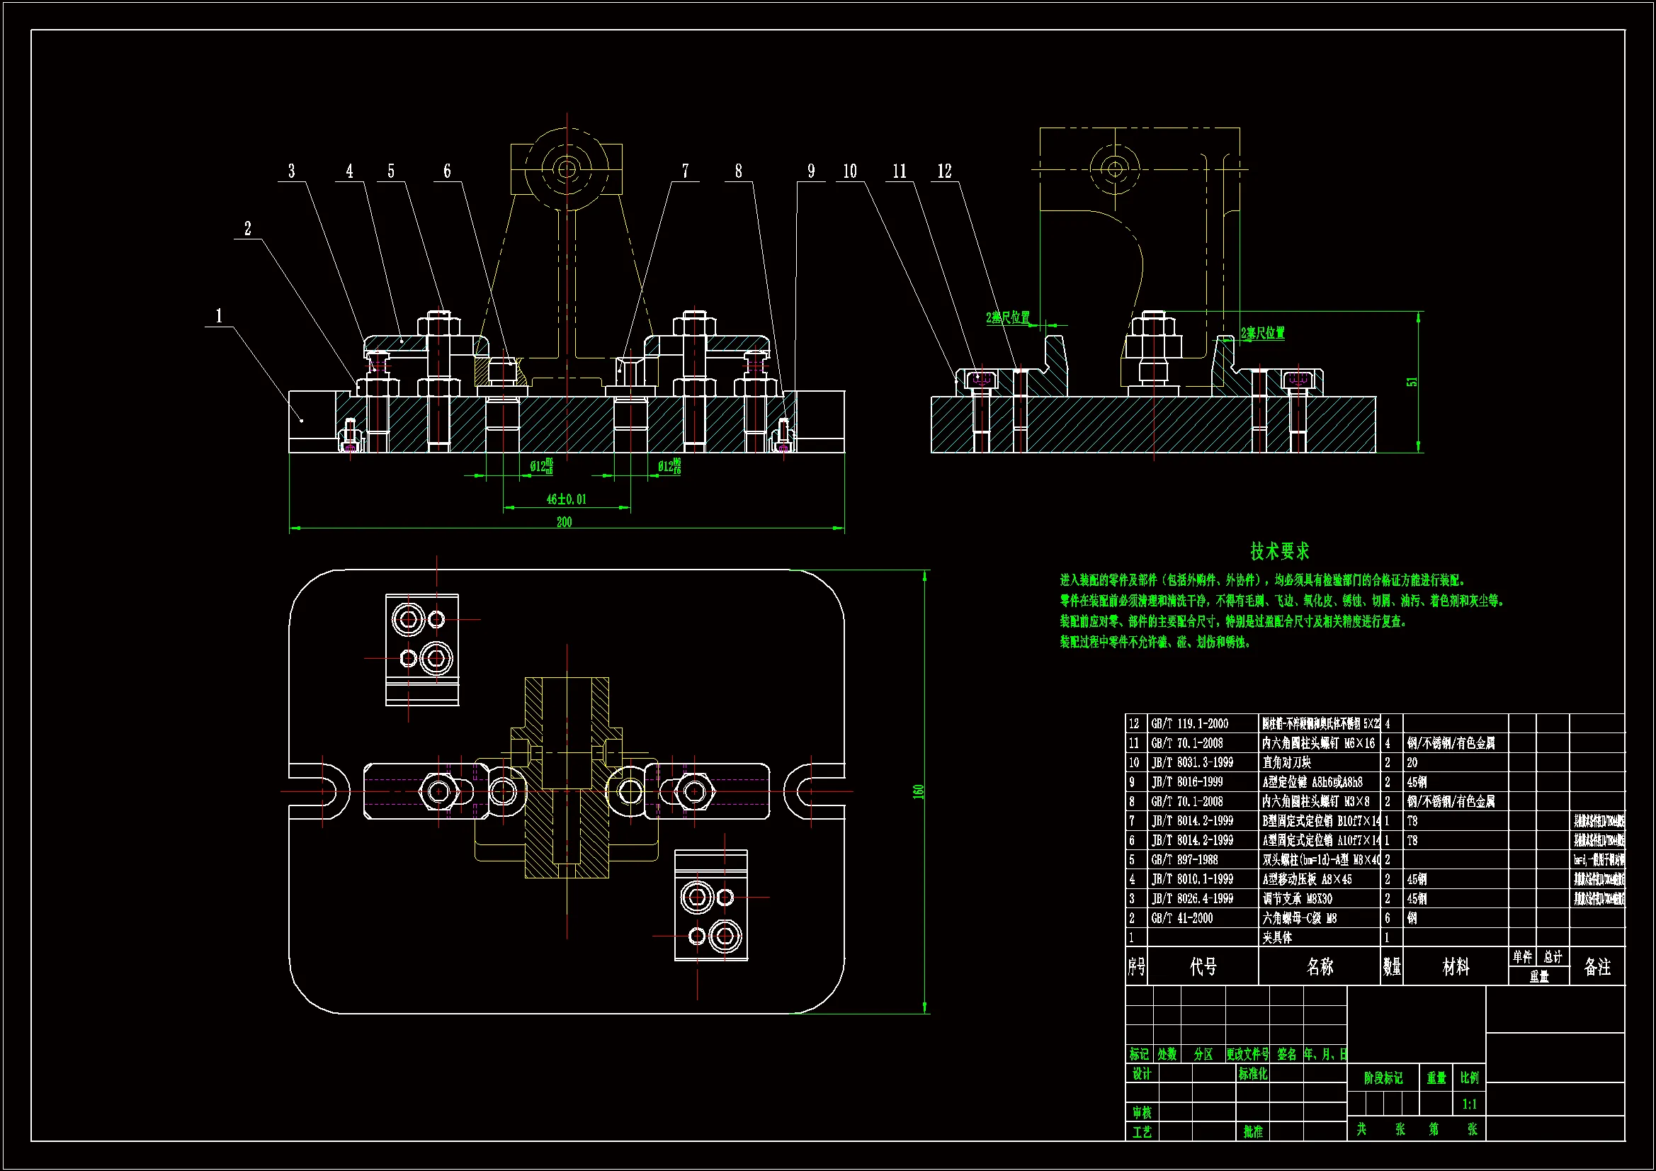
Task: Select the 46±0.01 dimension text
Action: (566, 499)
